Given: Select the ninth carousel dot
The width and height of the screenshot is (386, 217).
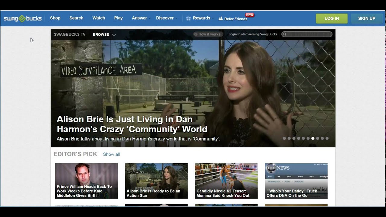Looking at the screenshot, I should [322, 138].
